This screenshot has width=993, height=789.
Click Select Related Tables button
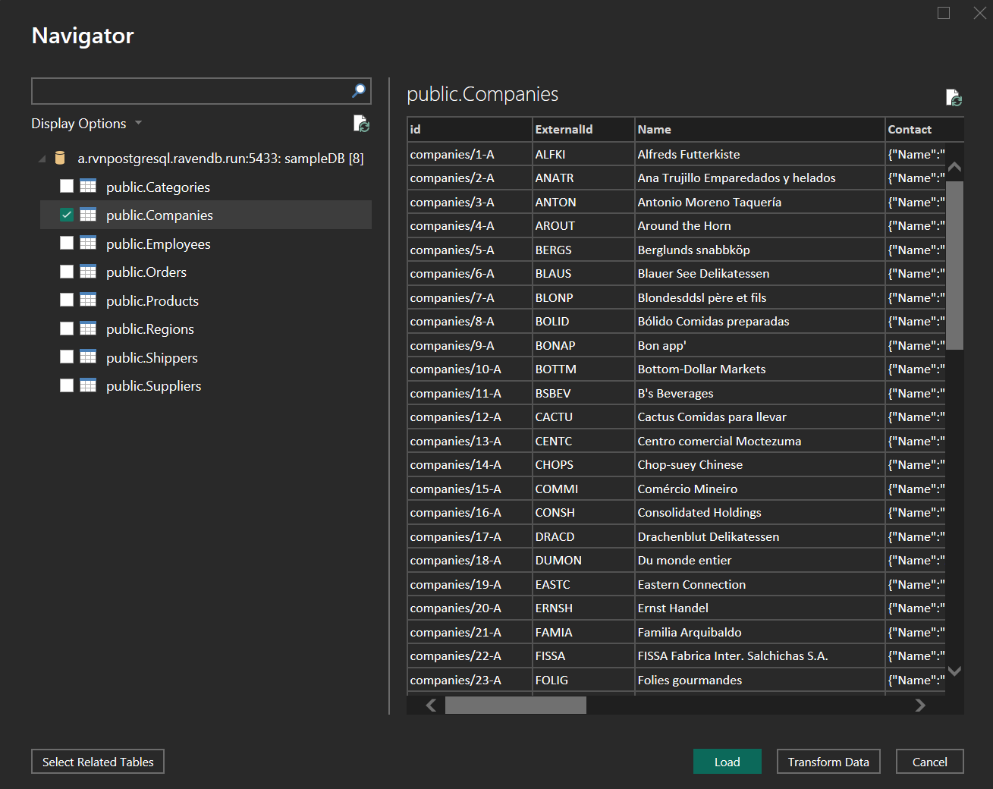(x=98, y=762)
